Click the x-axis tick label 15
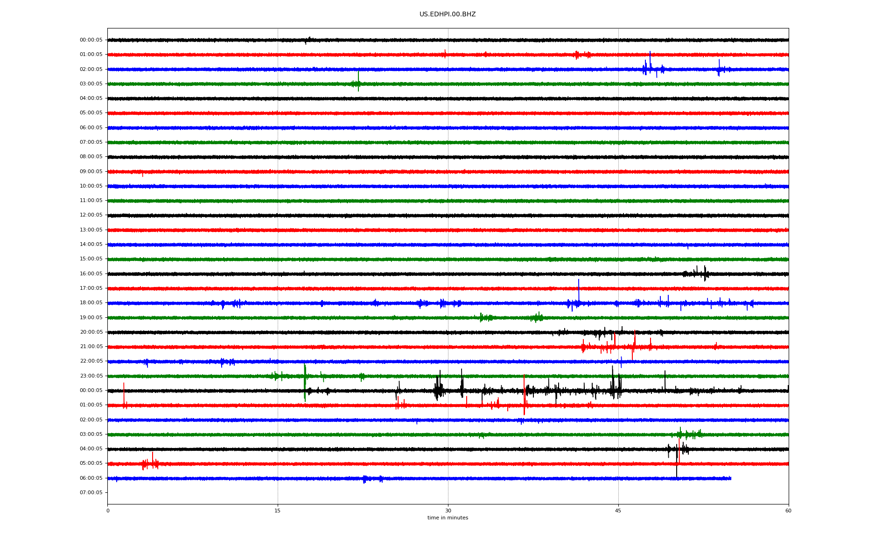This screenshot has width=896, height=560. pos(278,511)
